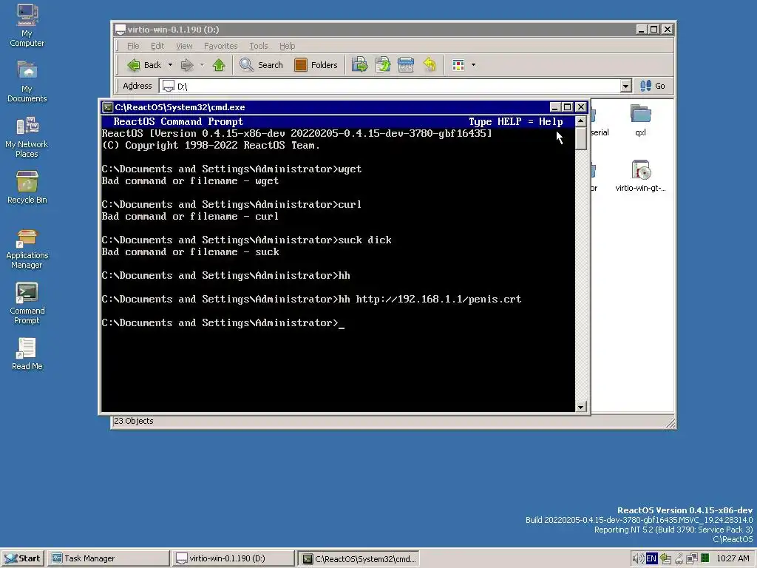Open the Help menu in Explorer
The width and height of the screenshot is (757, 568).
click(288, 46)
